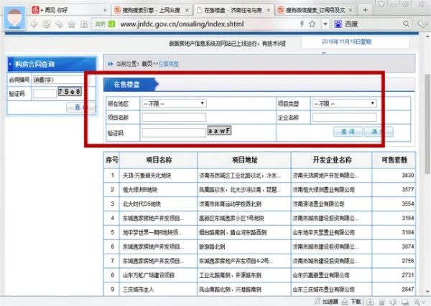431x306 pixels.
Task: Click the 企业名称 input field
Action: (x=344, y=118)
